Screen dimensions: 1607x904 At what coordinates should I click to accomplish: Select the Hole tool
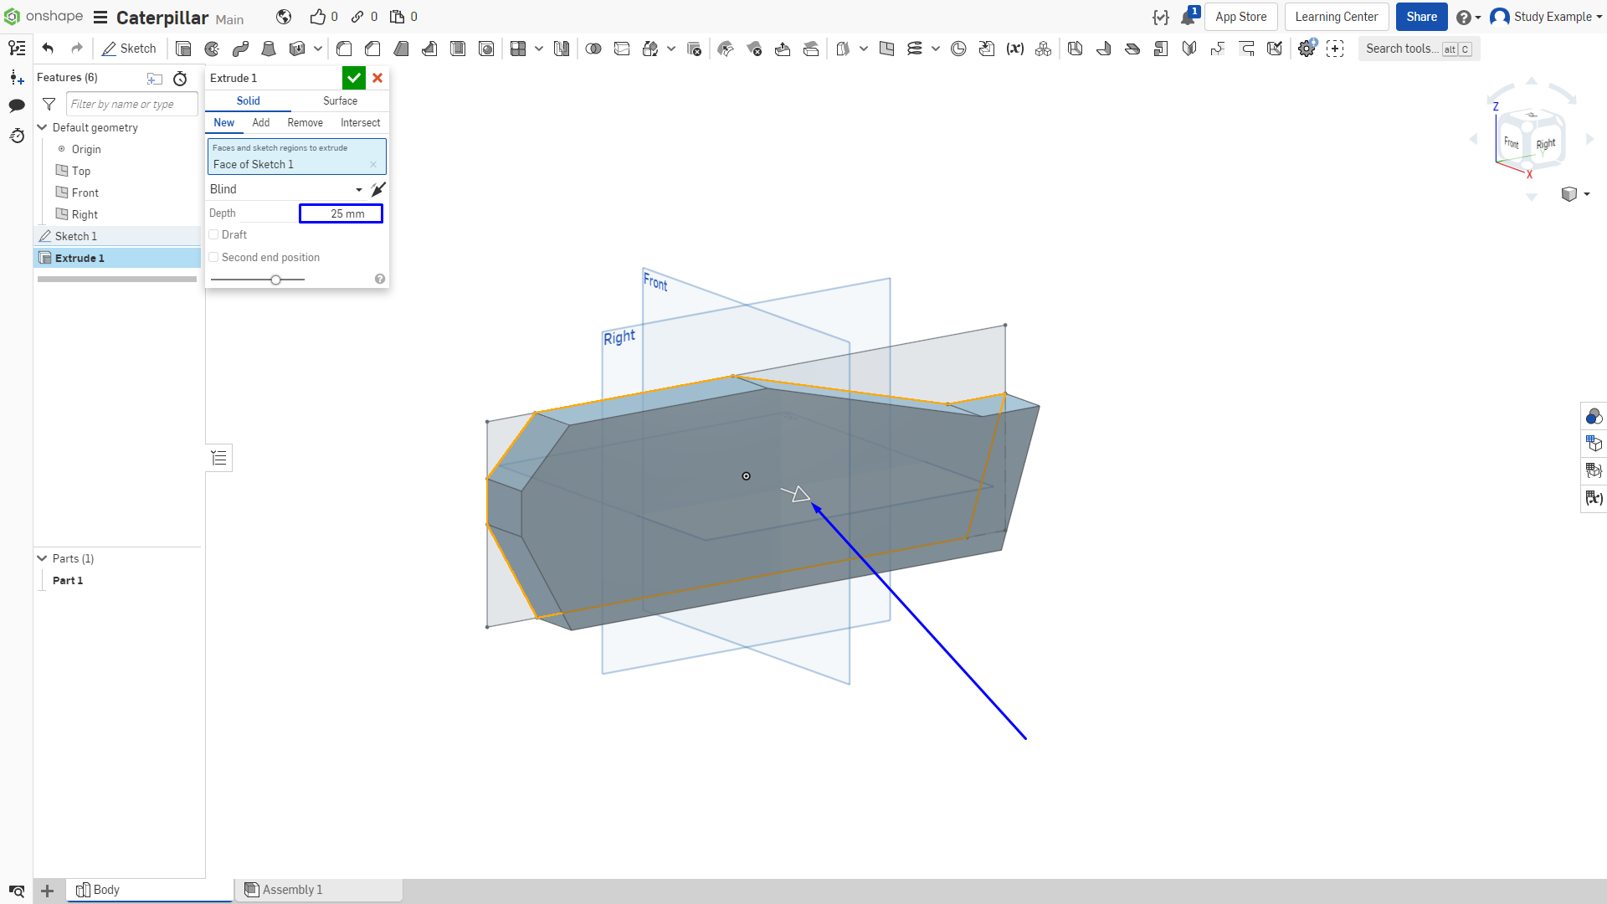(486, 49)
